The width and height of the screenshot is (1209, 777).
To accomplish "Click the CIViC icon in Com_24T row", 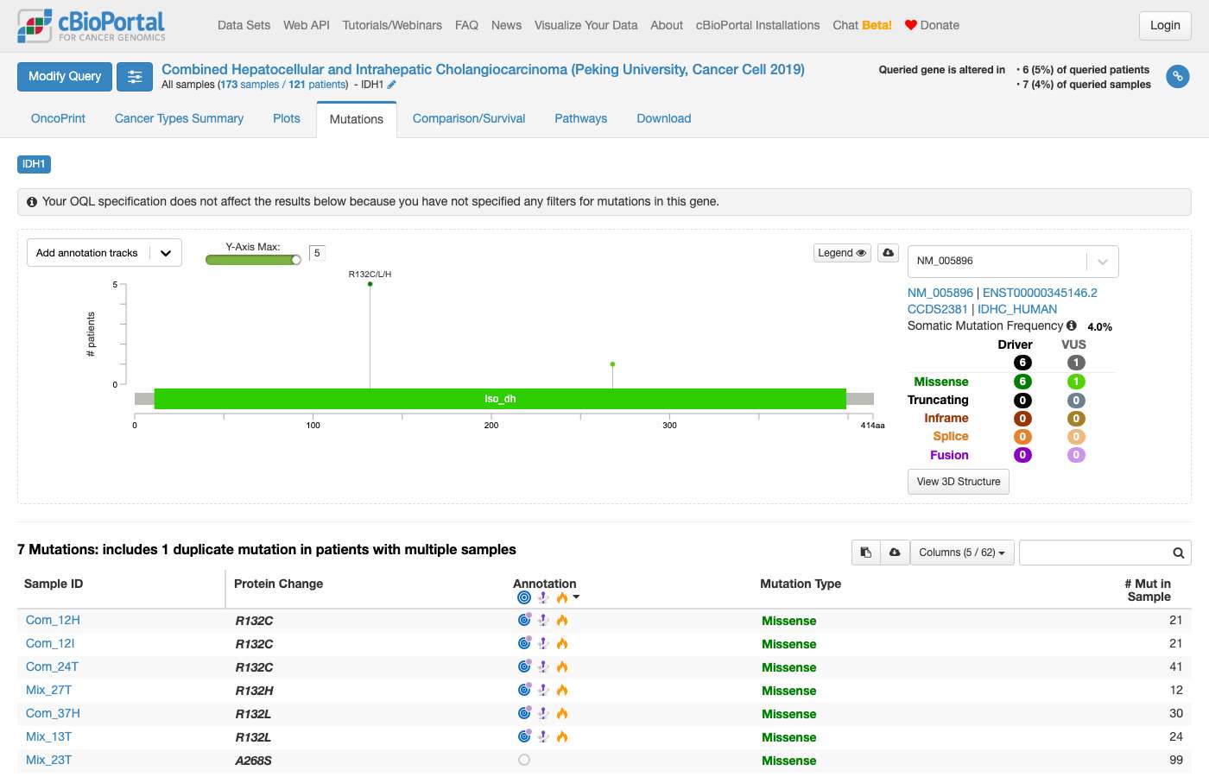I will coord(543,666).
